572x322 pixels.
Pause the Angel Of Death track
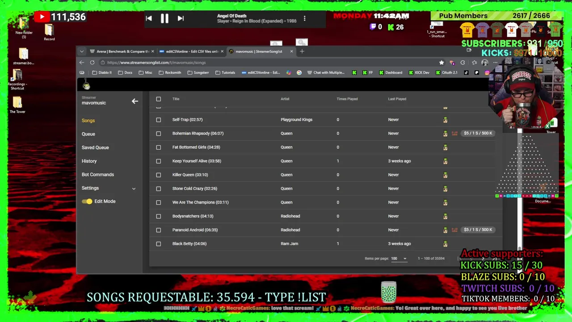(164, 18)
